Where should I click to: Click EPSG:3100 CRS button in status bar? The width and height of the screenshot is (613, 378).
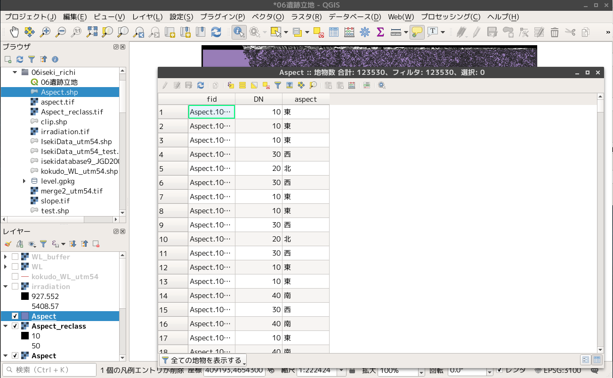557,370
